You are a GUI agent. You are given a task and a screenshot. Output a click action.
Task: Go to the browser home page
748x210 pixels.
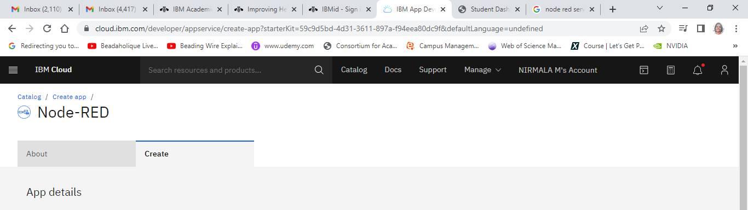pos(65,28)
